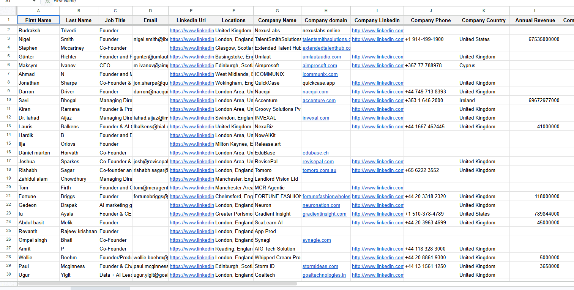Select column L by its header letter
Viewport: 574px width, 290px height.
tap(535, 11)
